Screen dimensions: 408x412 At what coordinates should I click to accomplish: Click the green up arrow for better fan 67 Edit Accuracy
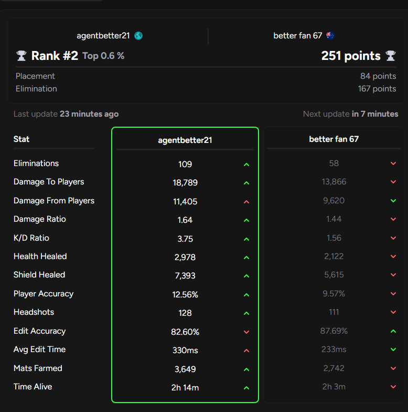pyautogui.click(x=393, y=331)
